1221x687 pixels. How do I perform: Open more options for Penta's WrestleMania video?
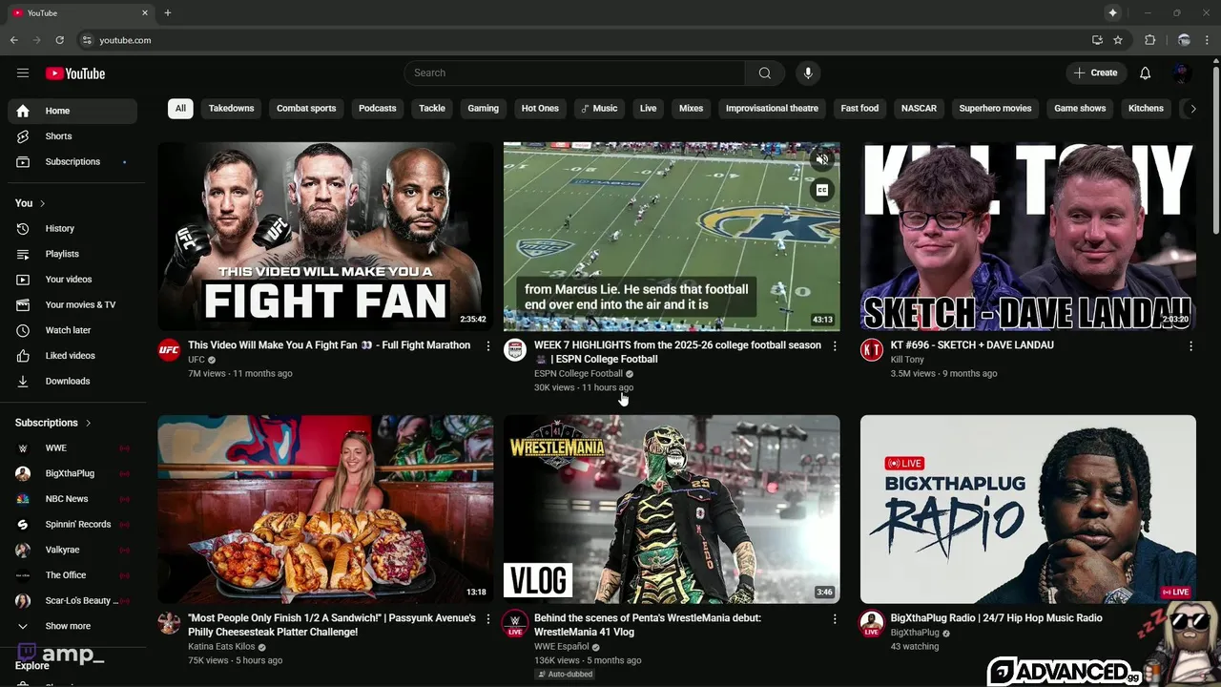pyautogui.click(x=835, y=619)
